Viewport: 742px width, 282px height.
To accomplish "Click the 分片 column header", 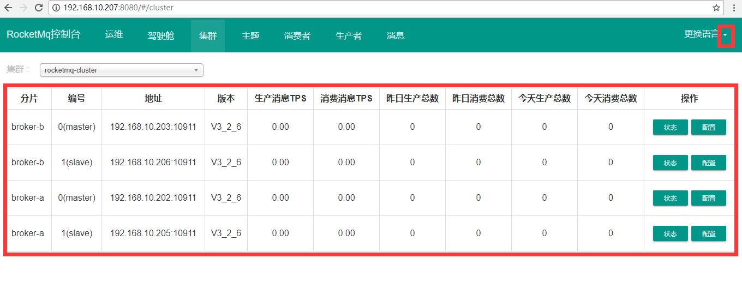I will [x=29, y=99].
